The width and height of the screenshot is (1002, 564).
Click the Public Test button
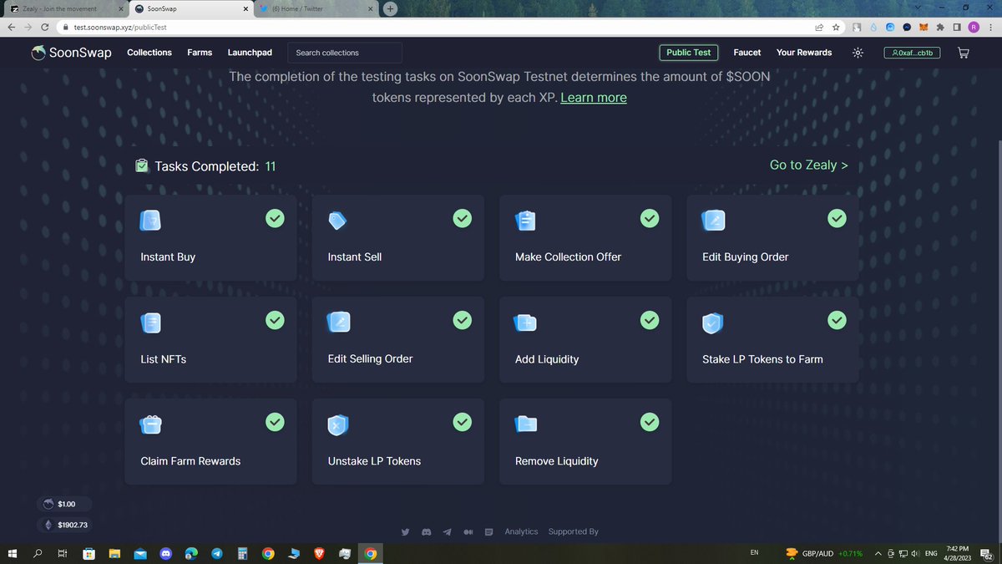tap(689, 53)
